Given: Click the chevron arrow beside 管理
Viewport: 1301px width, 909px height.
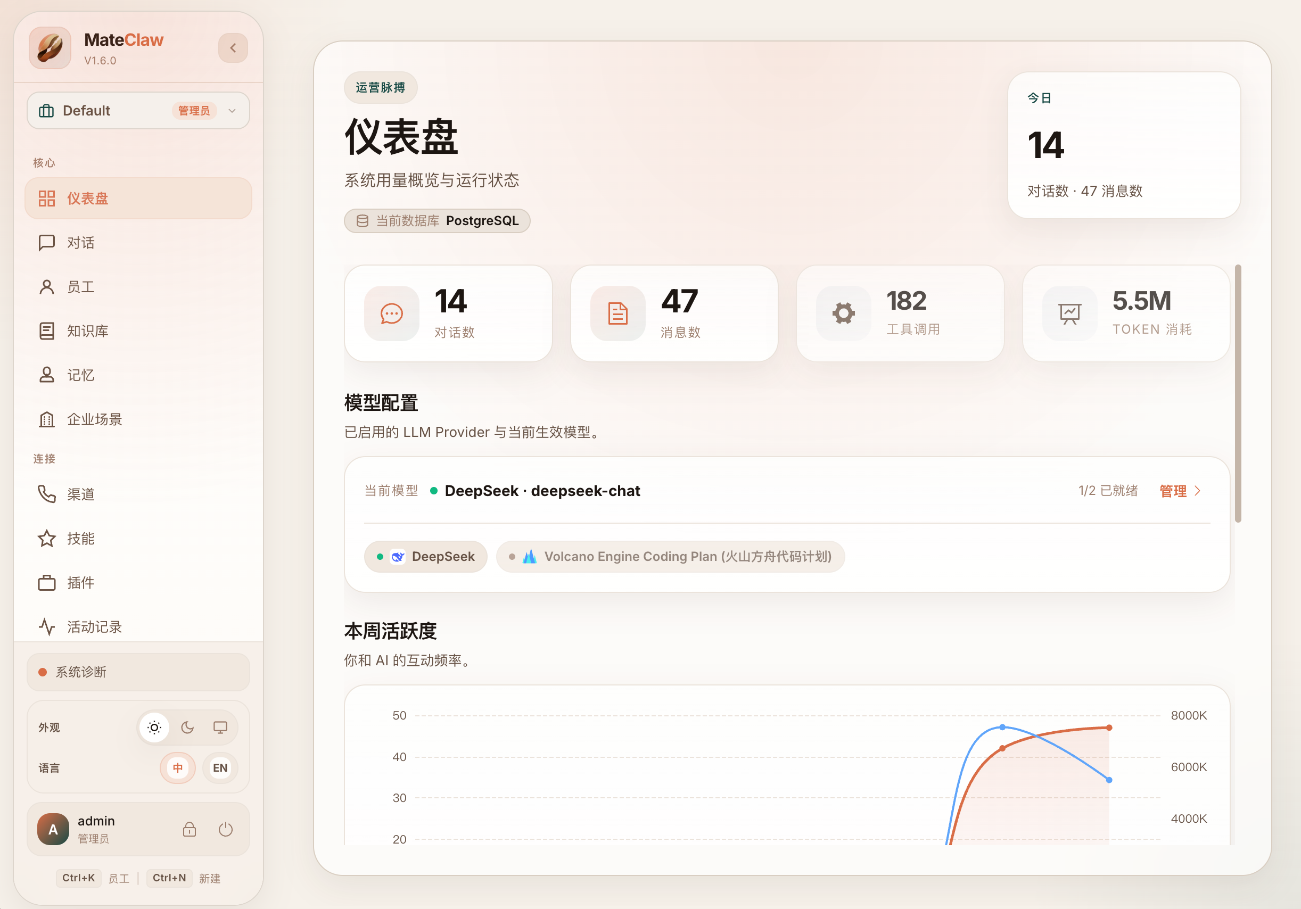Looking at the screenshot, I should coord(1197,491).
